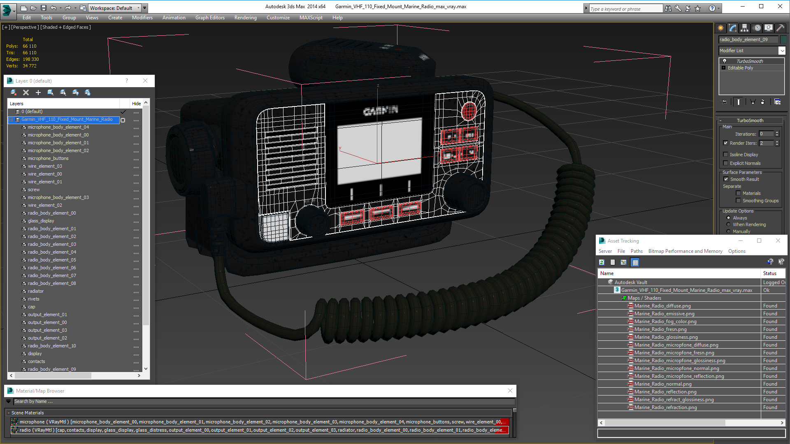790x444 pixels.
Task: Click the New Scene icon in quick toolbar
Action: click(23, 8)
